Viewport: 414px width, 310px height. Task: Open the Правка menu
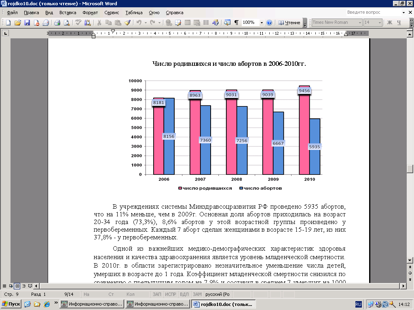[x=32, y=13]
